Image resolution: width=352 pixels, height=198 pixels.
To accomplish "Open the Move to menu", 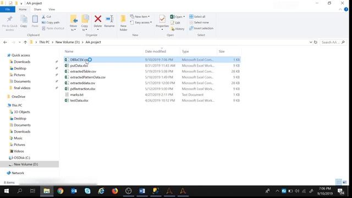I will click(x=73, y=23).
